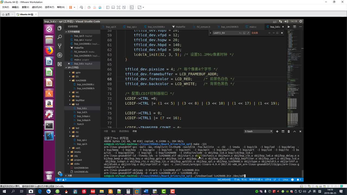
Task: Run code with the play button in editor toolbar
Action: click(289, 27)
